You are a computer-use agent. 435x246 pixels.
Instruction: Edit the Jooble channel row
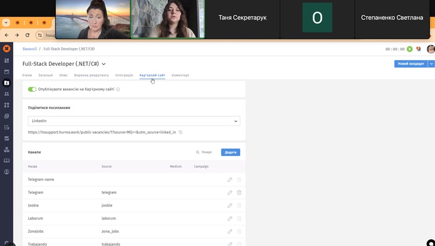[x=229, y=205]
